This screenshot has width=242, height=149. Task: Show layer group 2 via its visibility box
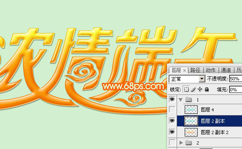(172, 143)
